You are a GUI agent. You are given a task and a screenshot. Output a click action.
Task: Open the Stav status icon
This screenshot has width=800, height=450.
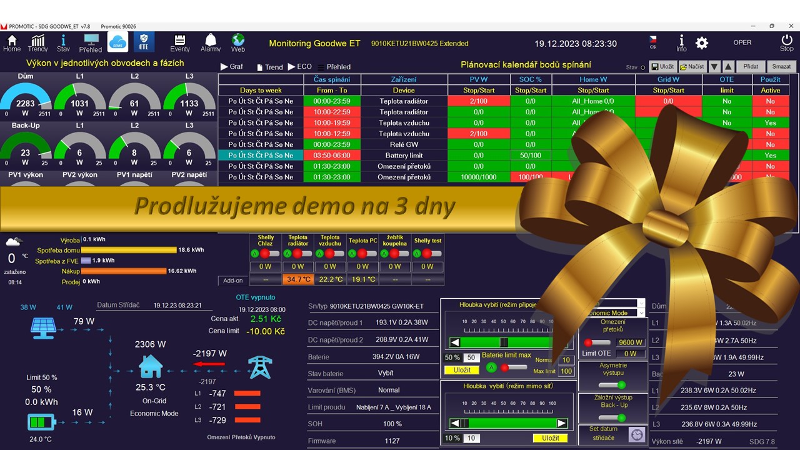pyautogui.click(x=63, y=42)
